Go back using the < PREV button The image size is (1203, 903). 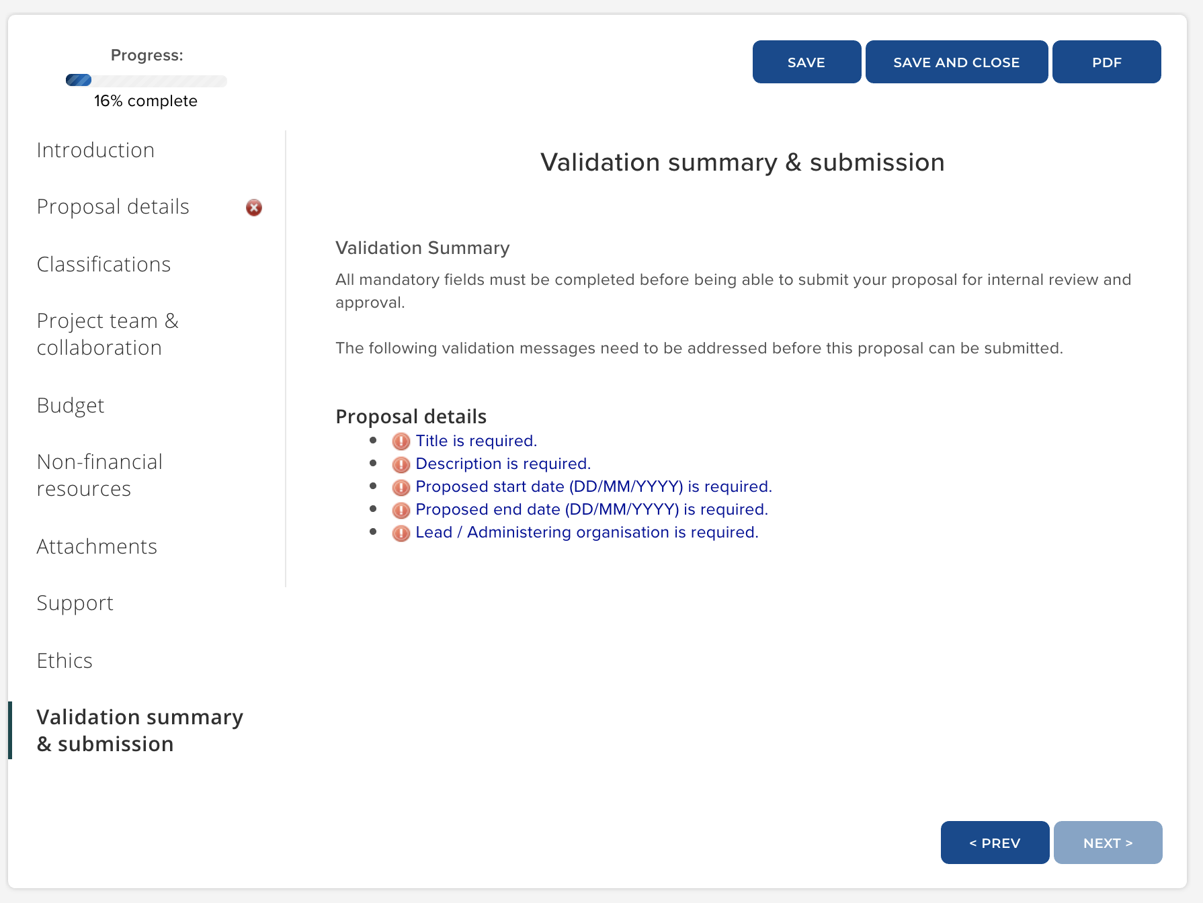click(995, 843)
